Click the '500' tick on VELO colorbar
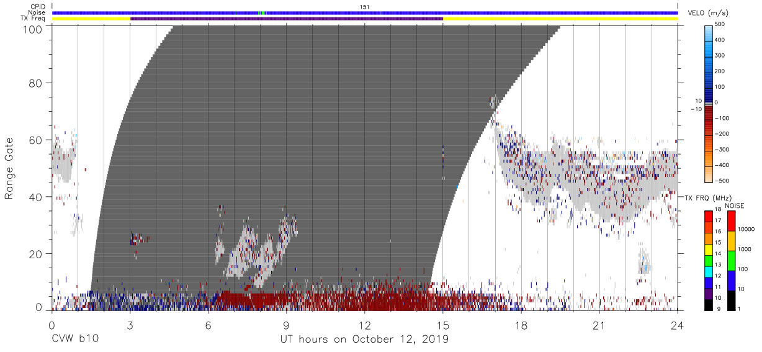The image size is (762, 352). point(719,25)
